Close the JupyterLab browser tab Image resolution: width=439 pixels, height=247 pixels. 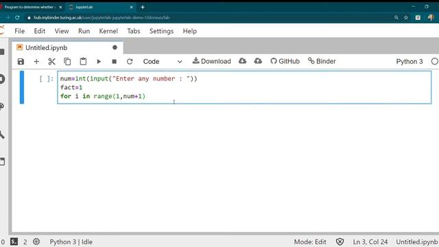(131, 7)
